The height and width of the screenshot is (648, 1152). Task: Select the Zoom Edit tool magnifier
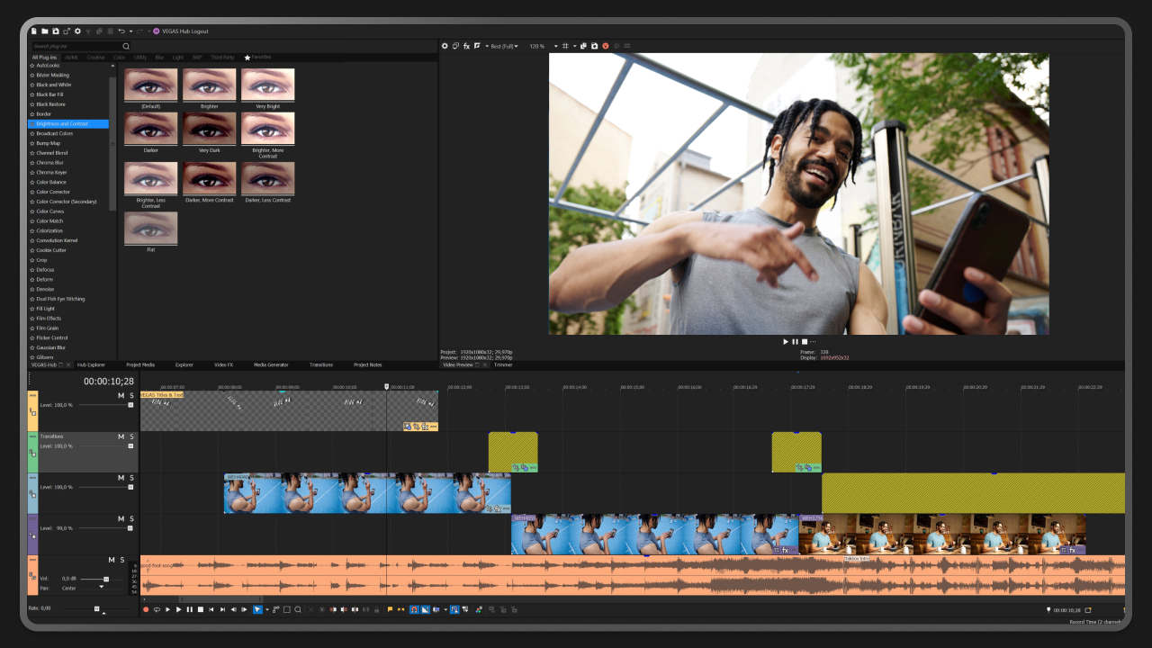(x=298, y=609)
